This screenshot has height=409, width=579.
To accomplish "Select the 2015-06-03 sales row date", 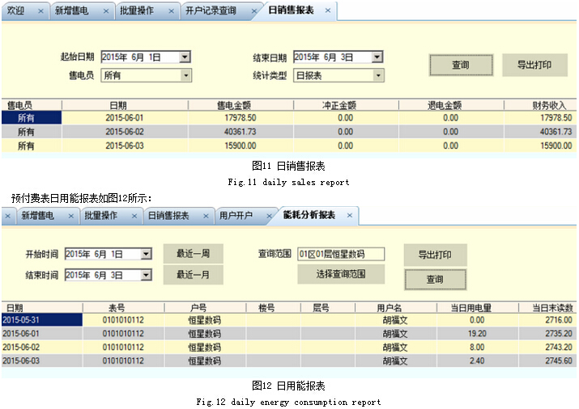I will [x=125, y=146].
